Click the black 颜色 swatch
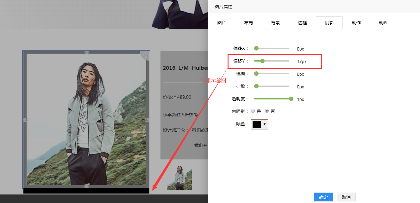Viewport: 420px width, 203px height. 257,124
